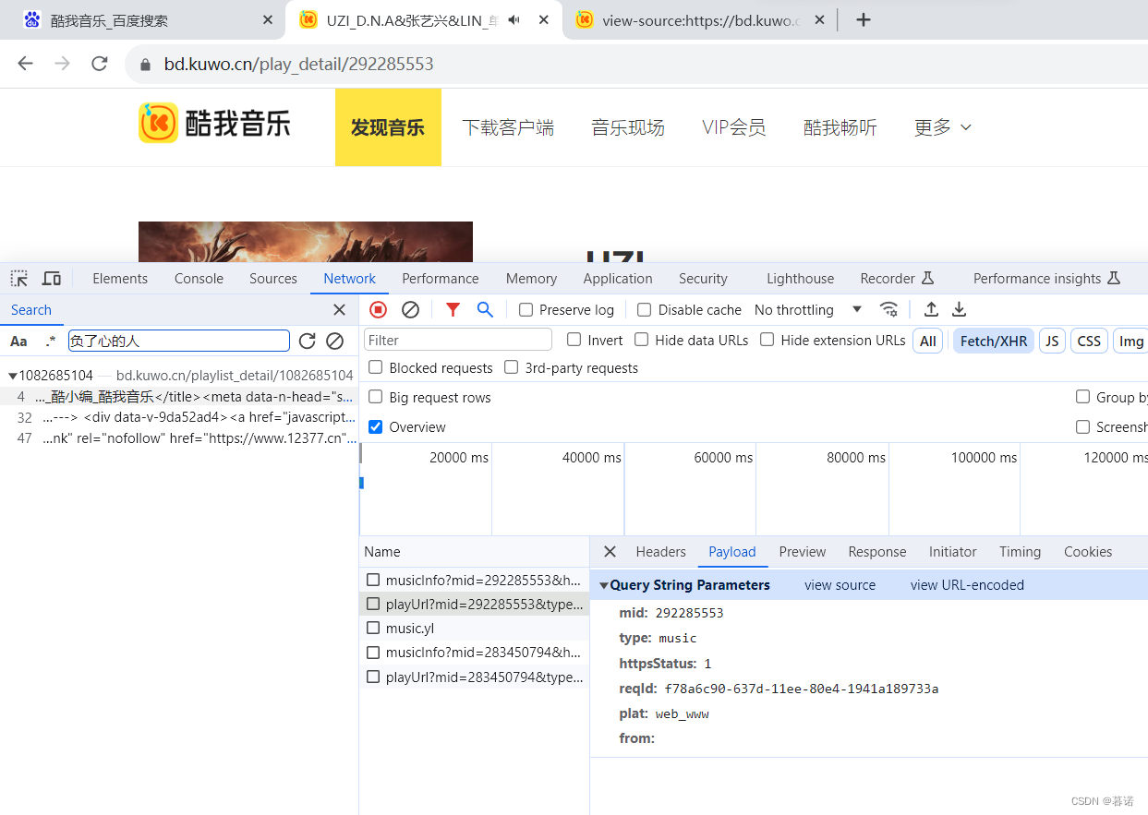Image resolution: width=1148 pixels, height=815 pixels.
Task: Toggle match case Aa in search
Action: [x=18, y=342]
